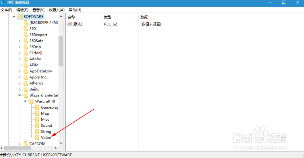Click the 360Safe folder icon

(26, 41)
